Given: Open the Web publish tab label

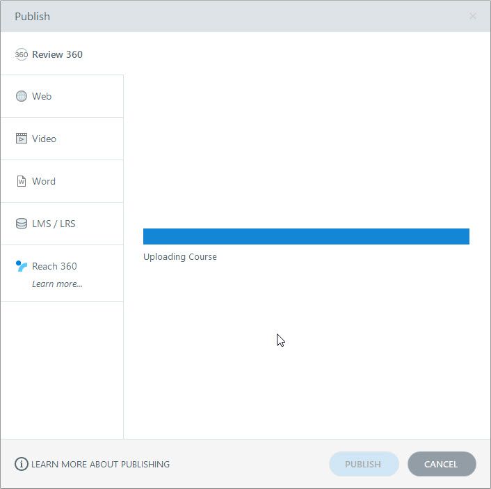Looking at the screenshot, I should tap(42, 96).
